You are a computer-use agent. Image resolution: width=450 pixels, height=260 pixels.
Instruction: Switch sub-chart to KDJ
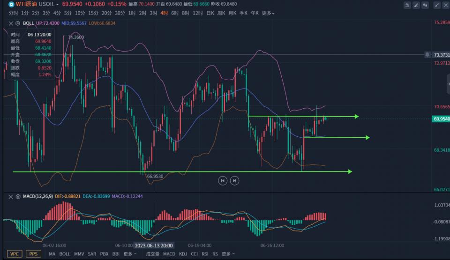pos(183,254)
